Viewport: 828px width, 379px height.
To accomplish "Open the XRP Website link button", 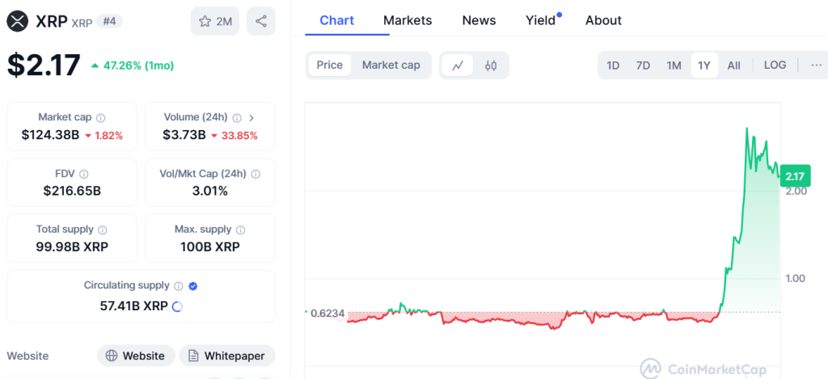I will (x=136, y=356).
